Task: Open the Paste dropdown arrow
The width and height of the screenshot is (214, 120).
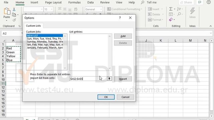Action: click(7, 21)
